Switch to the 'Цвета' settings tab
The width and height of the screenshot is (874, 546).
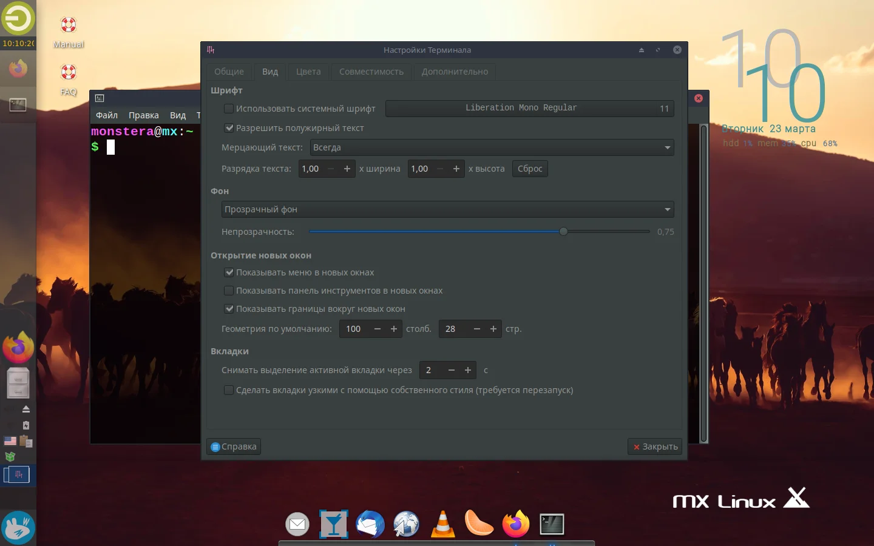point(308,72)
